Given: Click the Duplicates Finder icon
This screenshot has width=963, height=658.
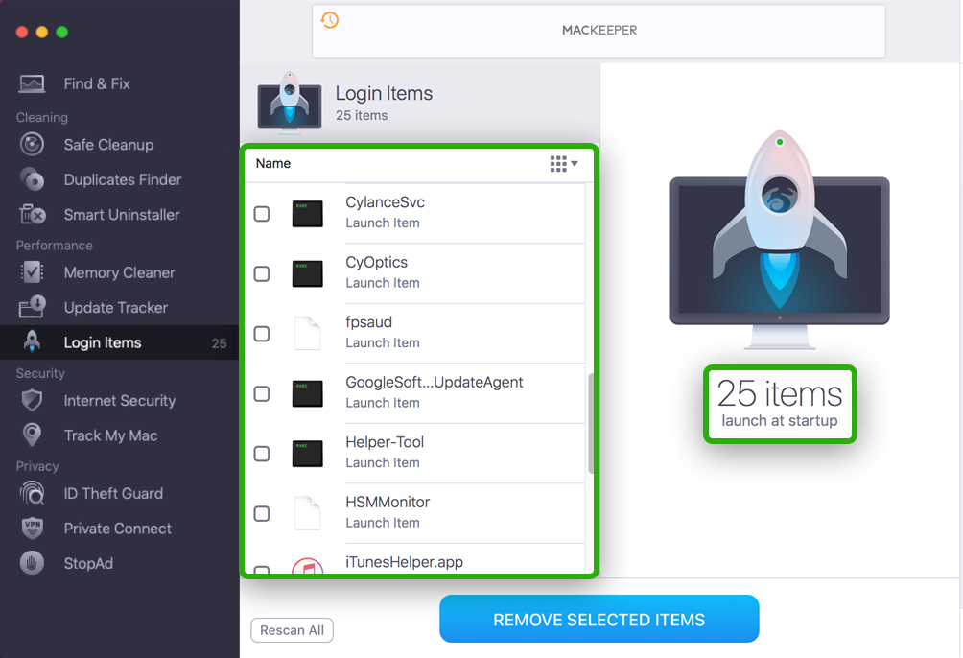Looking at the screenshot, I should coord(32,179).
